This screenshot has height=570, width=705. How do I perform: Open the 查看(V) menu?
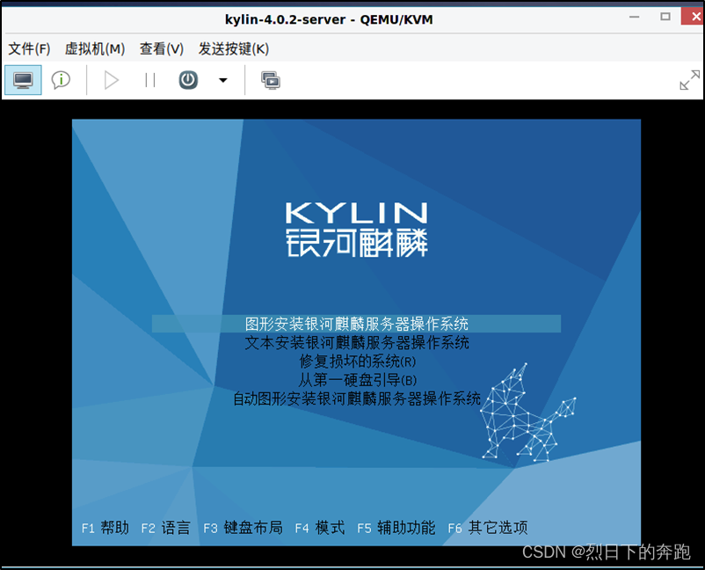pos(162,48)
